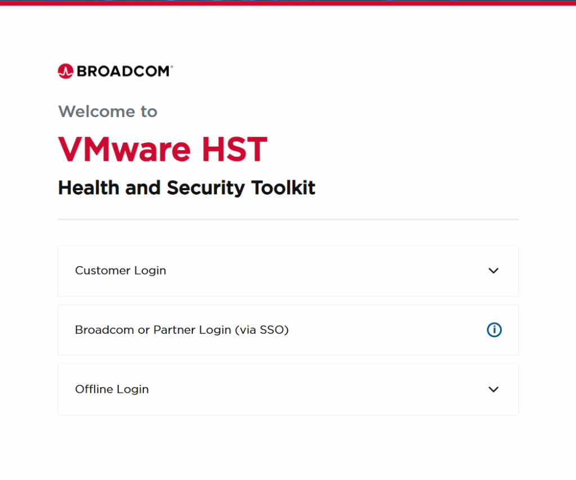Click the horizontal divider below the subtitle

[x=288, y=219]
